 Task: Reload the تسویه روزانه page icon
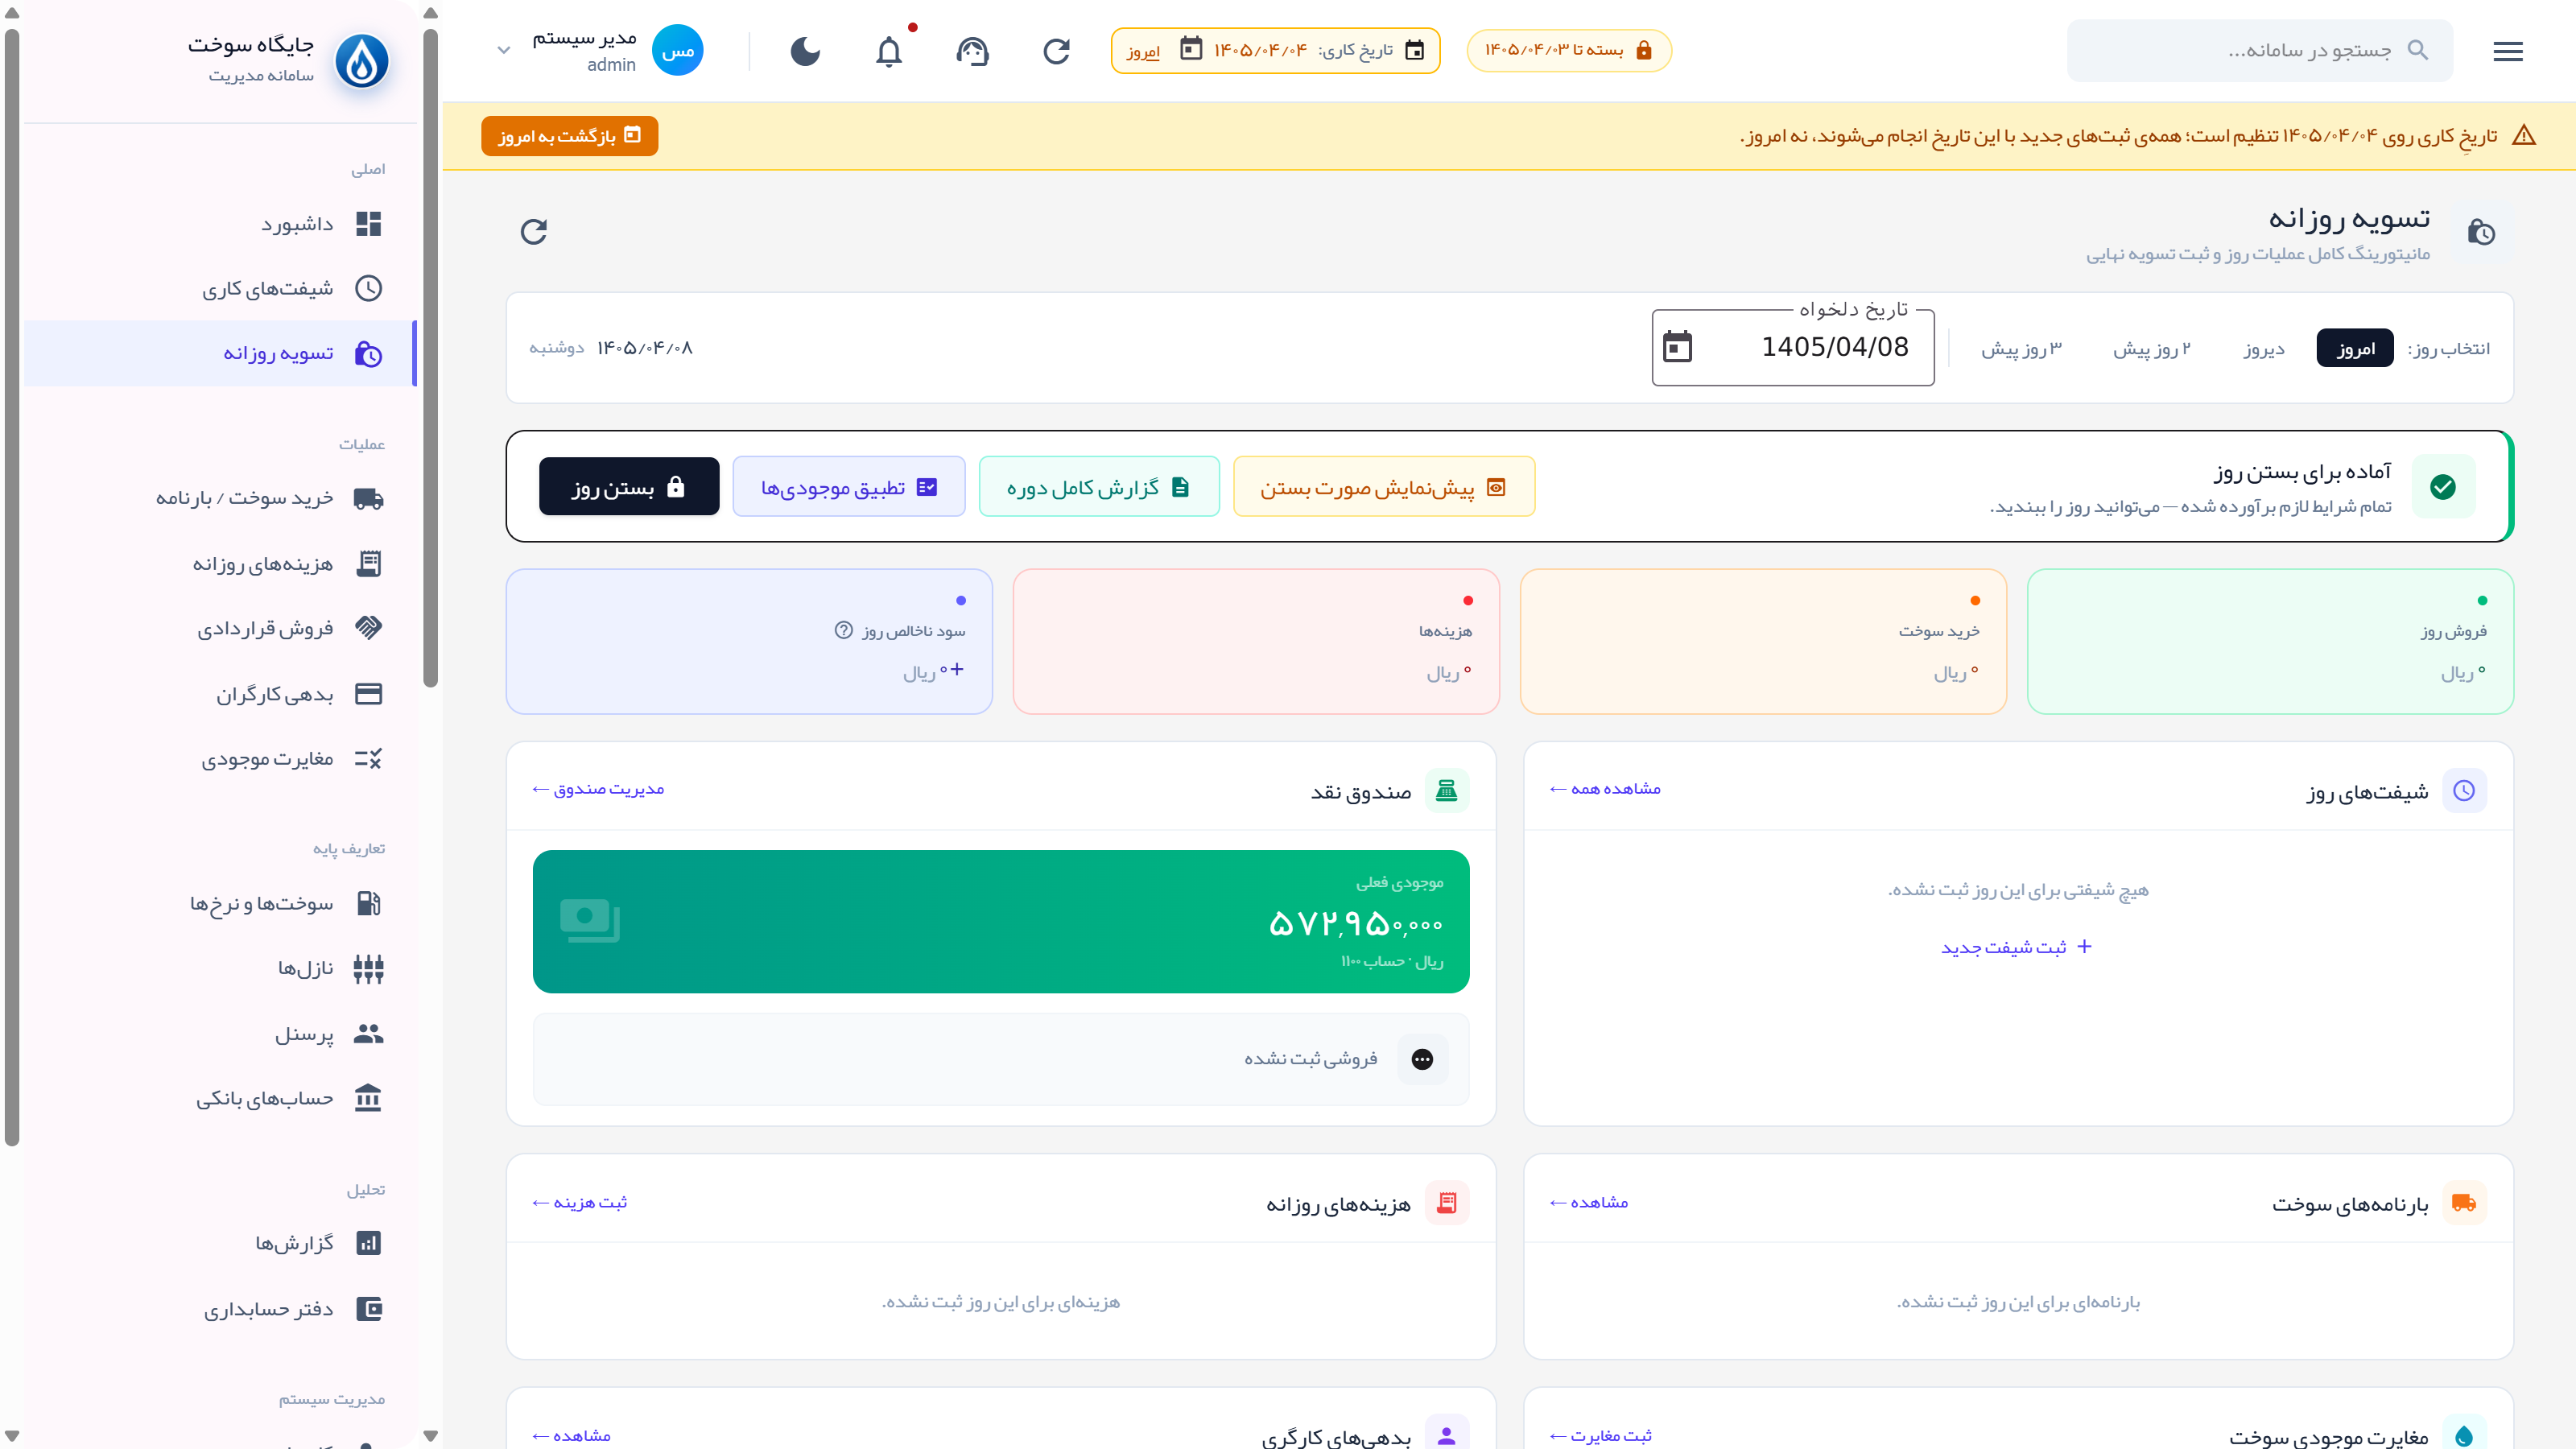[x=534, y=231]
